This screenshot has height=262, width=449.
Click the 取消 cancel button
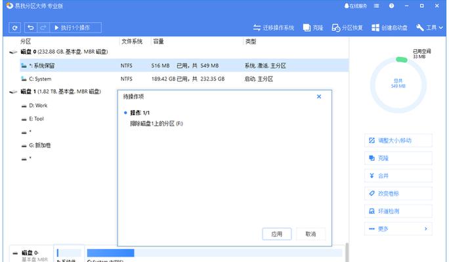click(x=310, y=234)
